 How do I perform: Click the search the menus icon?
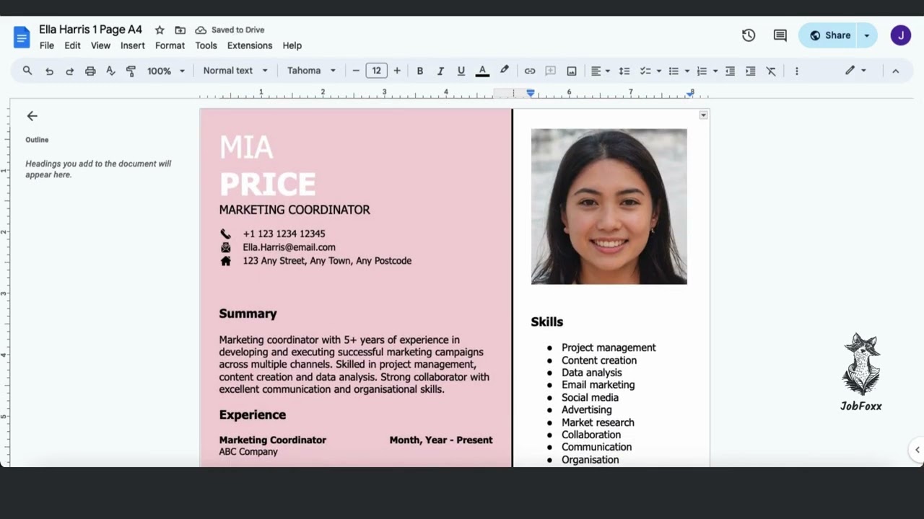click(27, 71)
